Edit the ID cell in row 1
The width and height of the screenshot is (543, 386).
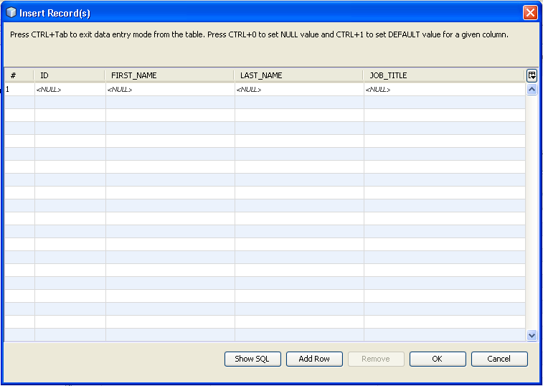point(70,90)
